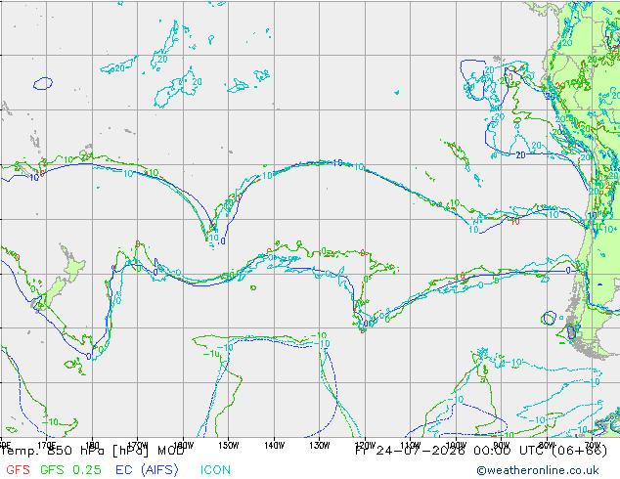Click the red GFS legend label
620x479 pixels.
pos(18,470)
